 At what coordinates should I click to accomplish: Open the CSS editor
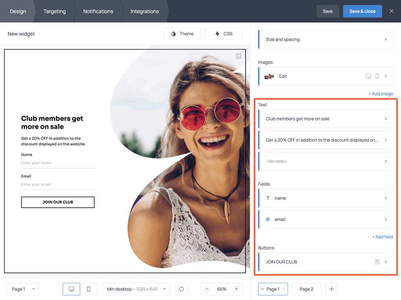(x=223, y=33)
